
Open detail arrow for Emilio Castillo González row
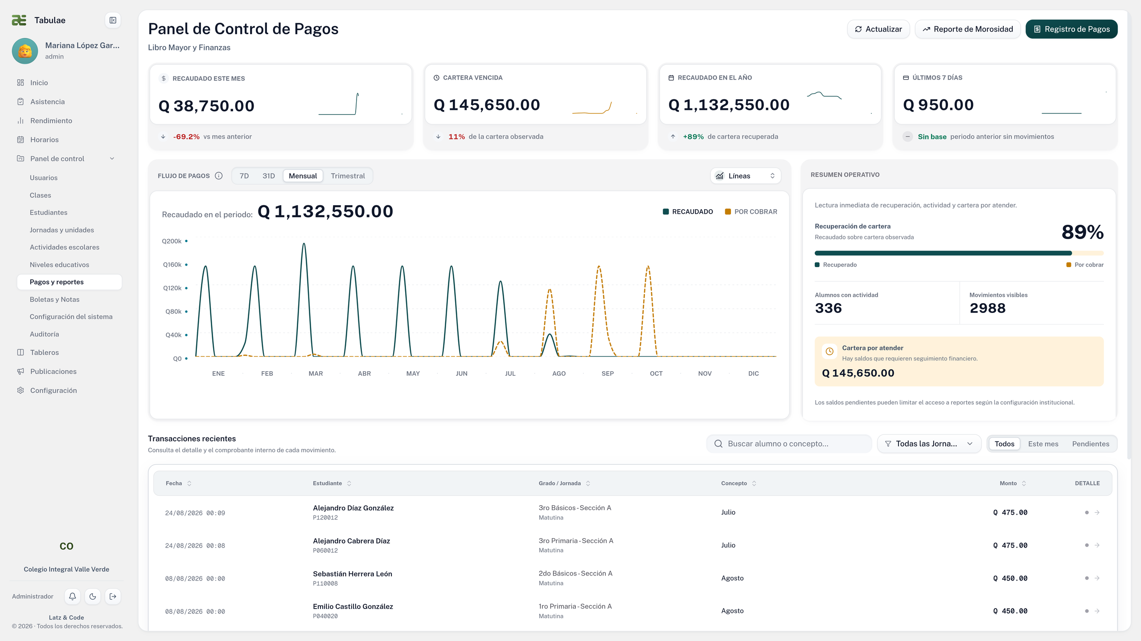pyautogui.click(x=1097, y=611)
